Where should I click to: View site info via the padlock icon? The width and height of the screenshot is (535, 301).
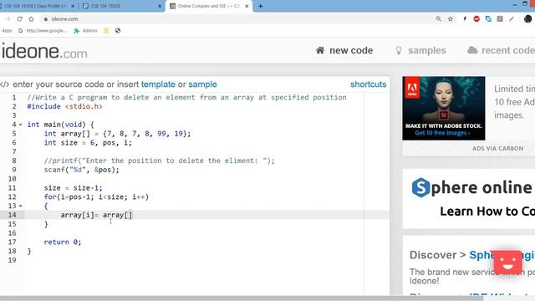coord(45,19)
